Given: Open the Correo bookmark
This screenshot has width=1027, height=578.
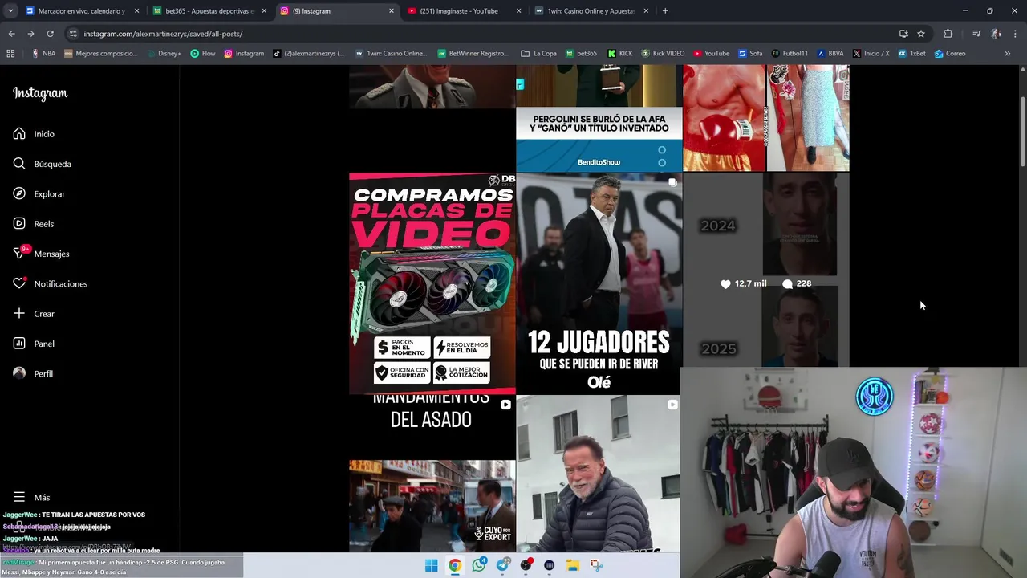Looking at the screenshot, I should 950,54.
